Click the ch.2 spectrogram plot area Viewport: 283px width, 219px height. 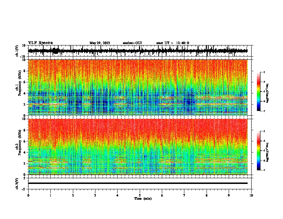click(138, 147)
